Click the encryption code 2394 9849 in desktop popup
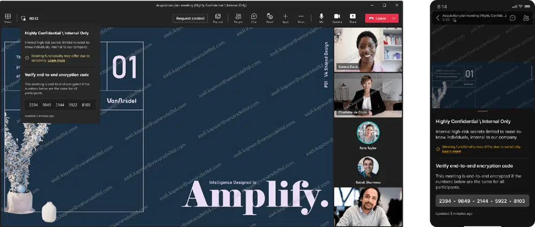The image size is (535, 227). 59,105
